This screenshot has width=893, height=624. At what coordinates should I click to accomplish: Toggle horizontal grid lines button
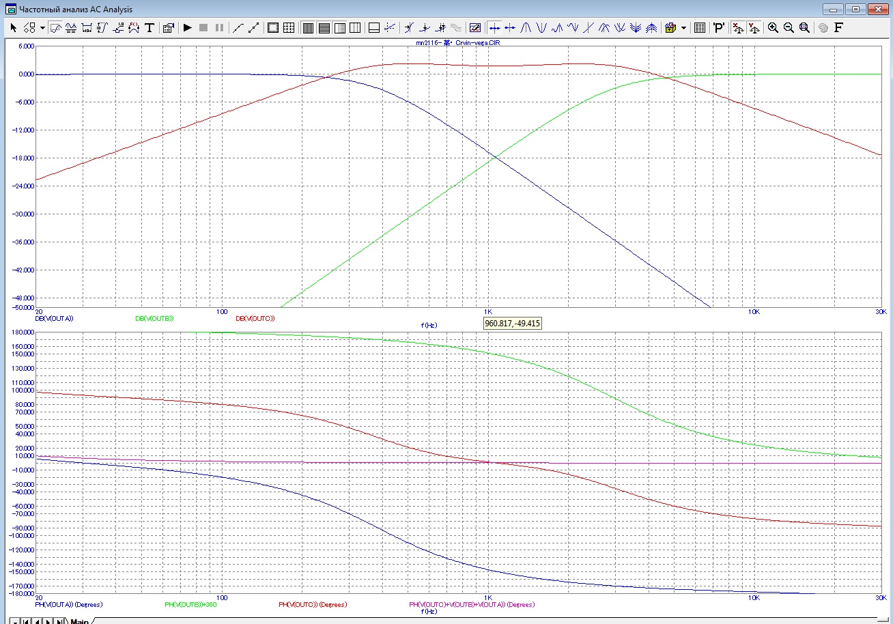pyautogui.click(x=324, y=28)
